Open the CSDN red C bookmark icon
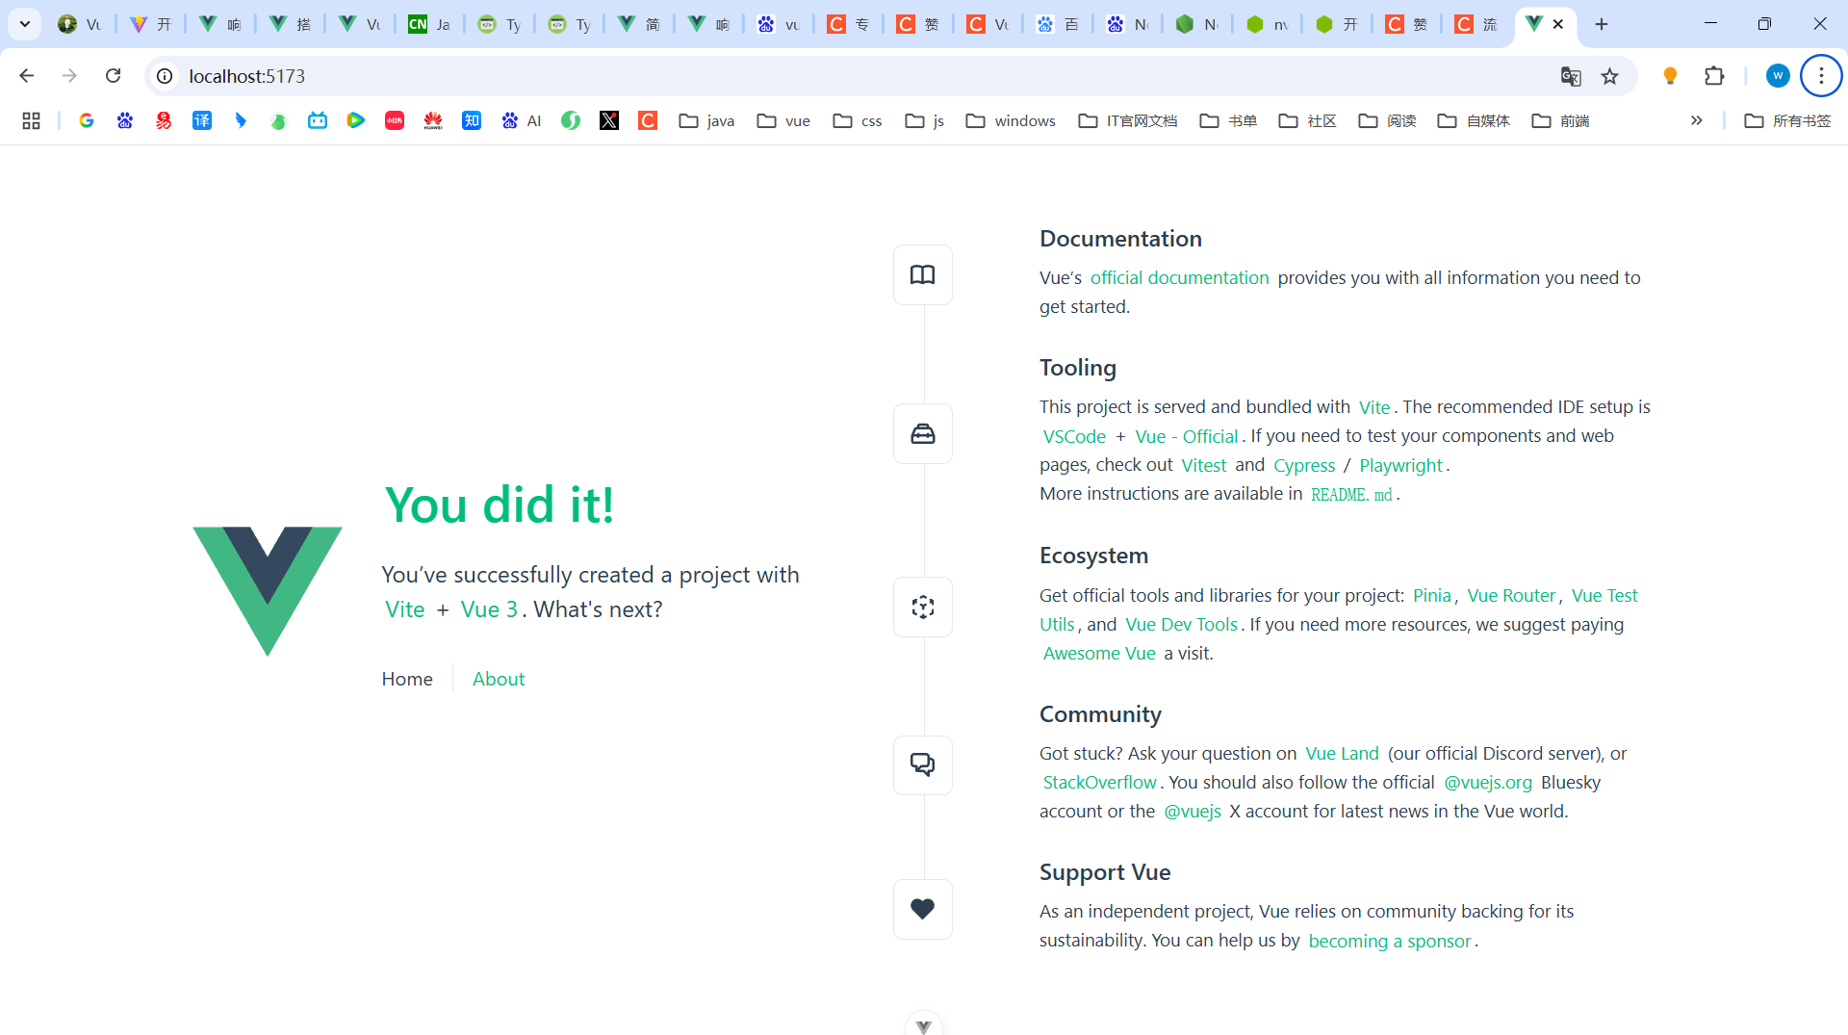 (x=648, y=120)
